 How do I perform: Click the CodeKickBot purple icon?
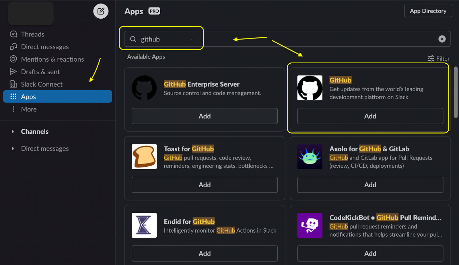[310, 225]
